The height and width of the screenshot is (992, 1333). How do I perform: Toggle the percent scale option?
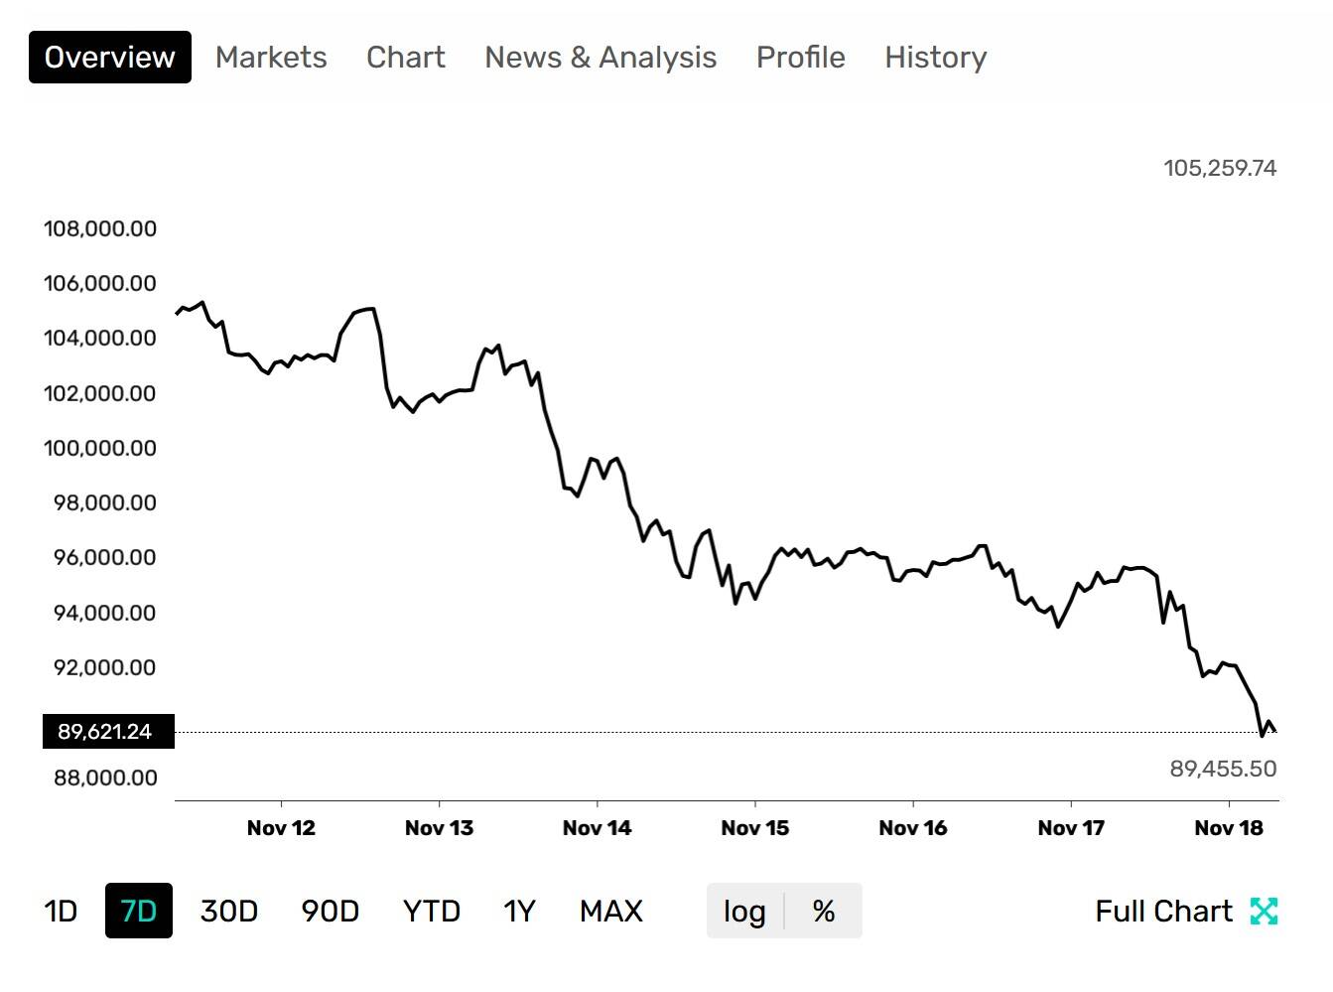(824, 911)
